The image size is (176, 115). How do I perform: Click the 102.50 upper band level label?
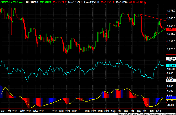point(171,58)
